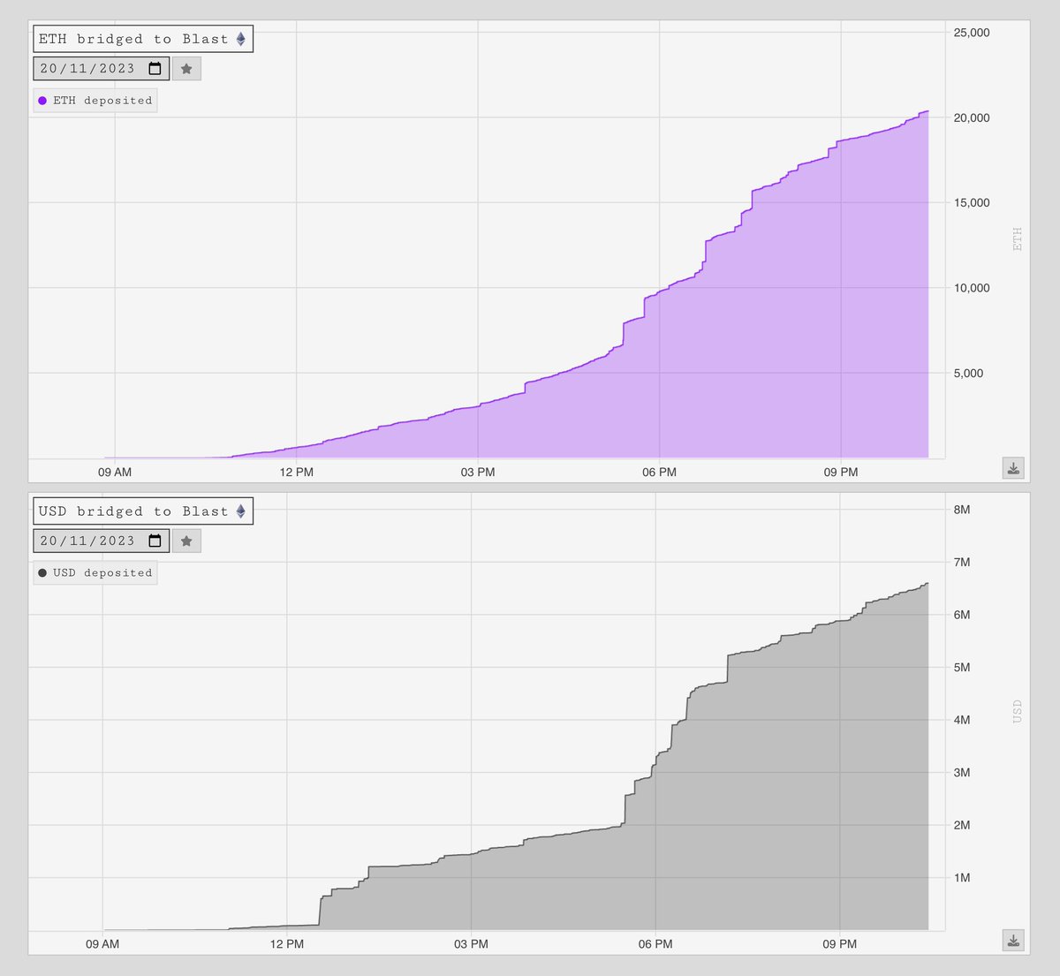This screenshot has width=1060, height=976.
Task: Click the 8M axis label on USD chart
Action: pos(962,510)
